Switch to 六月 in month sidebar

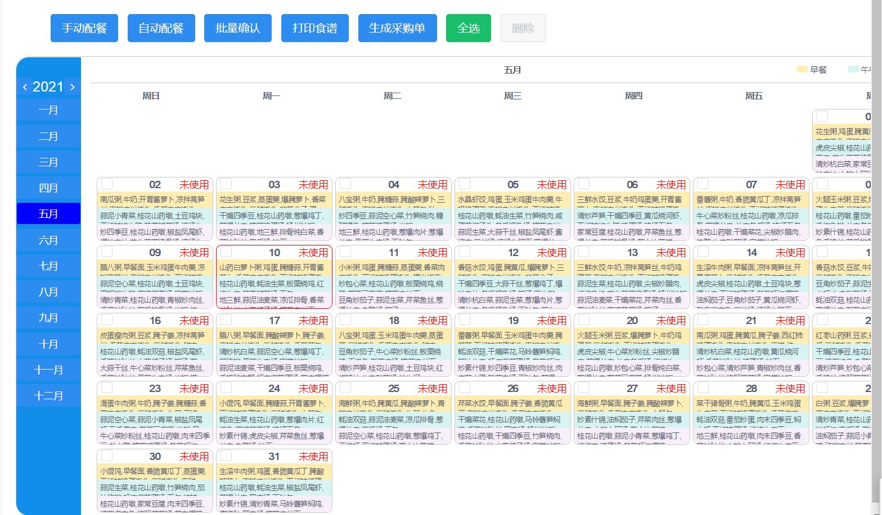[48, 240]
